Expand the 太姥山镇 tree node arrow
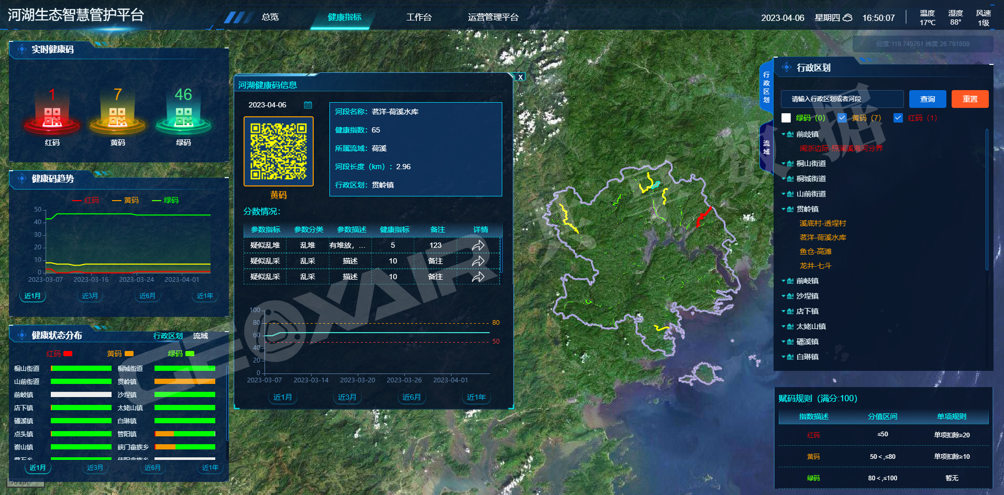 click(x=783, y=326)
